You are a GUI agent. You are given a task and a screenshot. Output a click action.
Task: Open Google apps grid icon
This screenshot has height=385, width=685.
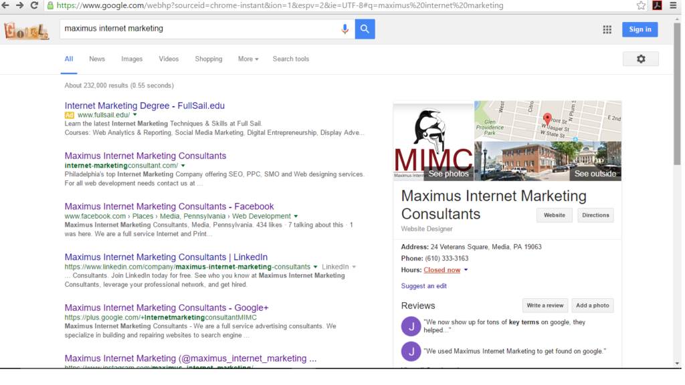607,29
